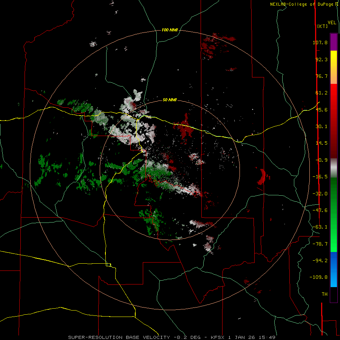
Task: Click the purple segment of the color bar
Action: tap(334, 42)
